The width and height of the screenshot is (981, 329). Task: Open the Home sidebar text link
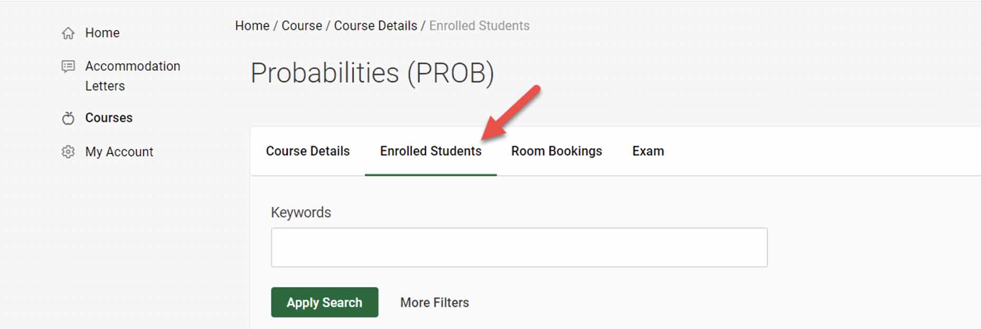tap(102, 33)
